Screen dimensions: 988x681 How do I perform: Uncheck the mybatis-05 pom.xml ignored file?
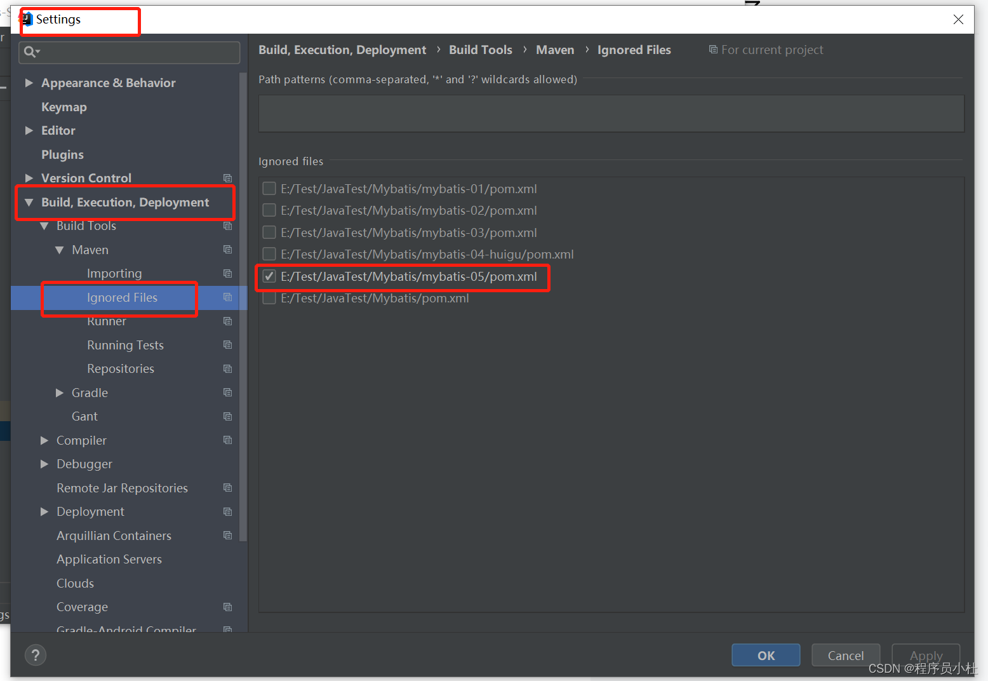269,276
